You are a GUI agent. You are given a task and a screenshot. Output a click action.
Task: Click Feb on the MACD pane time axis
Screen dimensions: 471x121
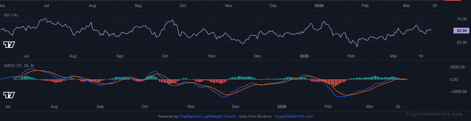[x=328, y=107]
